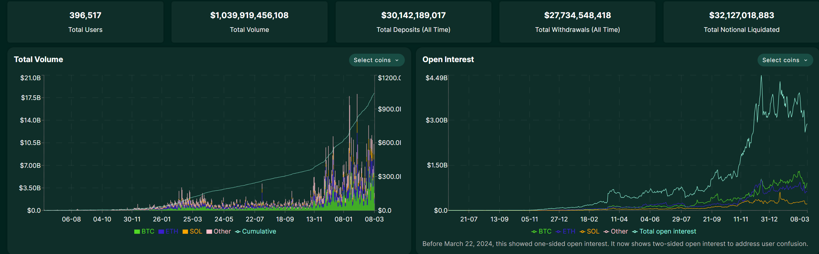
Task: Select the Total Deposits (All Time) card
Action: (413, 22)
